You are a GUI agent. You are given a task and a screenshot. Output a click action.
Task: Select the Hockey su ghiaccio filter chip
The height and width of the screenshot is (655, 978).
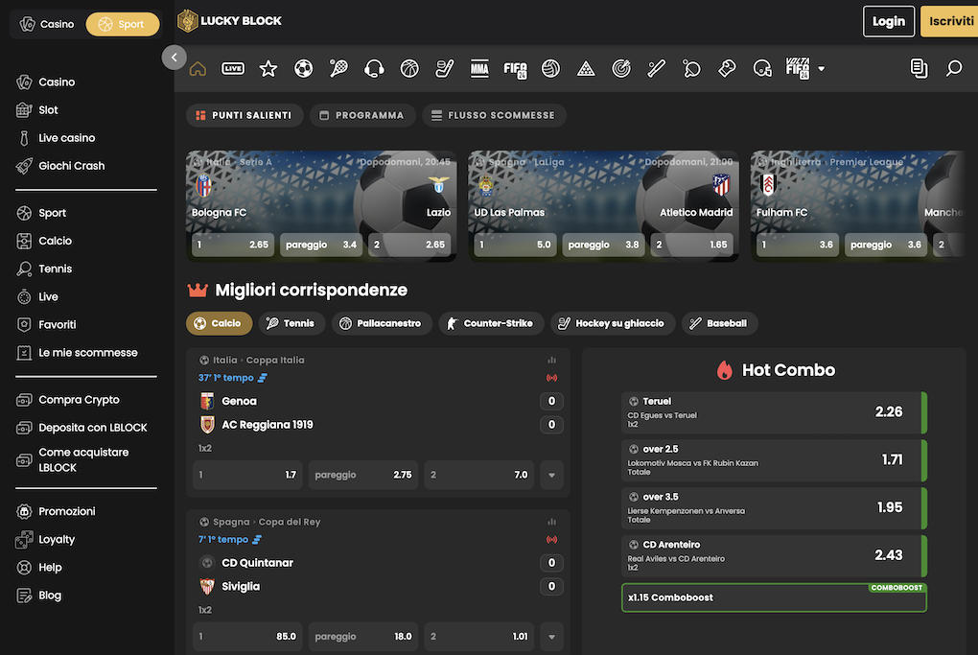tap(613, 323)
